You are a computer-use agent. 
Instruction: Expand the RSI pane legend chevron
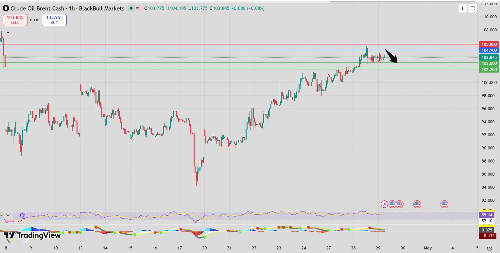[x=8, y=215]
